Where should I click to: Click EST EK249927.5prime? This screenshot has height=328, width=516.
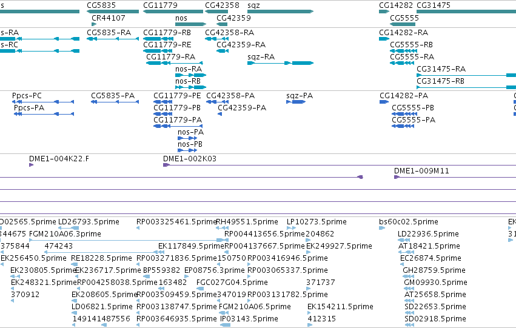point(309,252)
